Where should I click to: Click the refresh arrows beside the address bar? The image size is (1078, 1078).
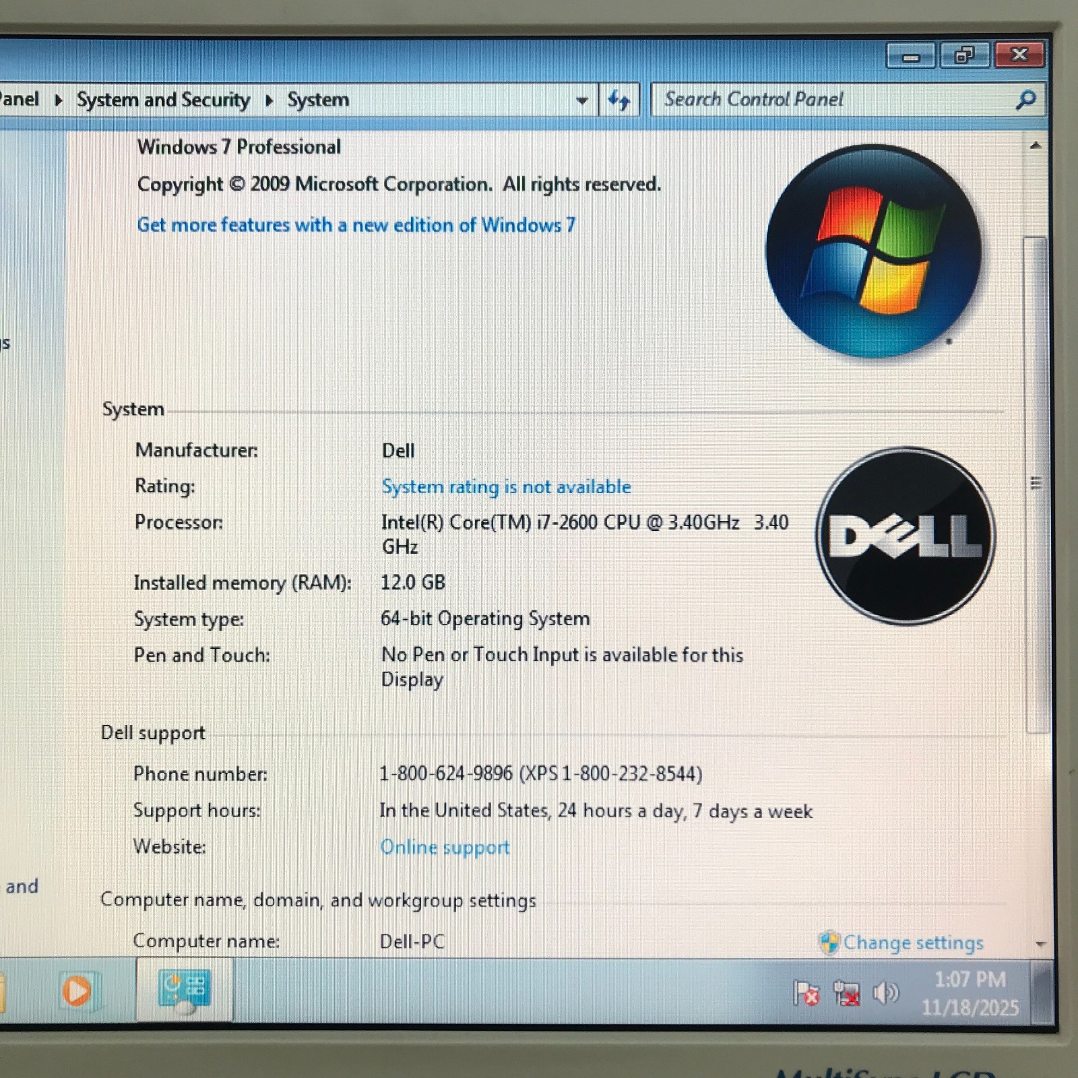pyautogui.click(x=619, y=99)
